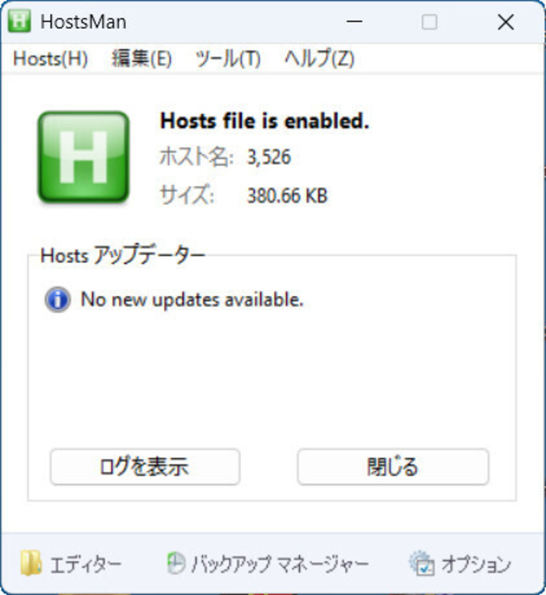Close the HostsMan window
Viewport: 546px width, 595px height.
pos(506,21)
